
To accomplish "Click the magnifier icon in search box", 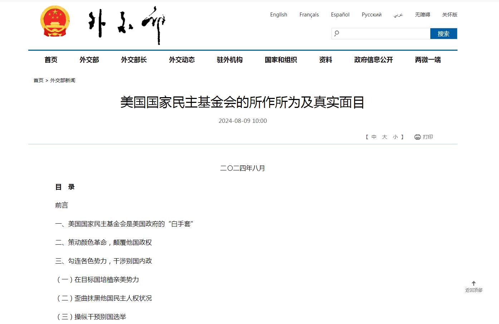I will pos(337,34).
